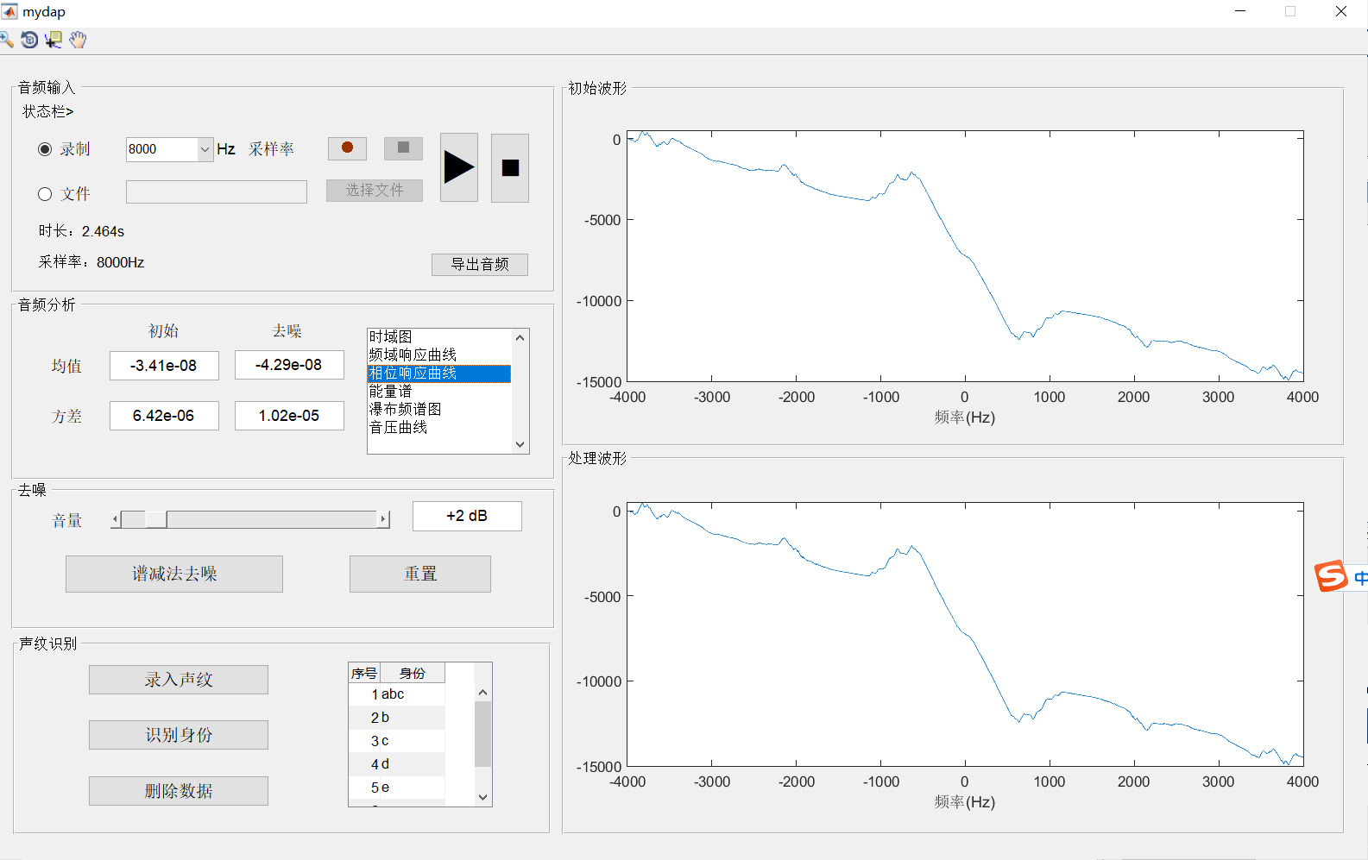Select the Zoom In toolbar tool

[5, 40]
